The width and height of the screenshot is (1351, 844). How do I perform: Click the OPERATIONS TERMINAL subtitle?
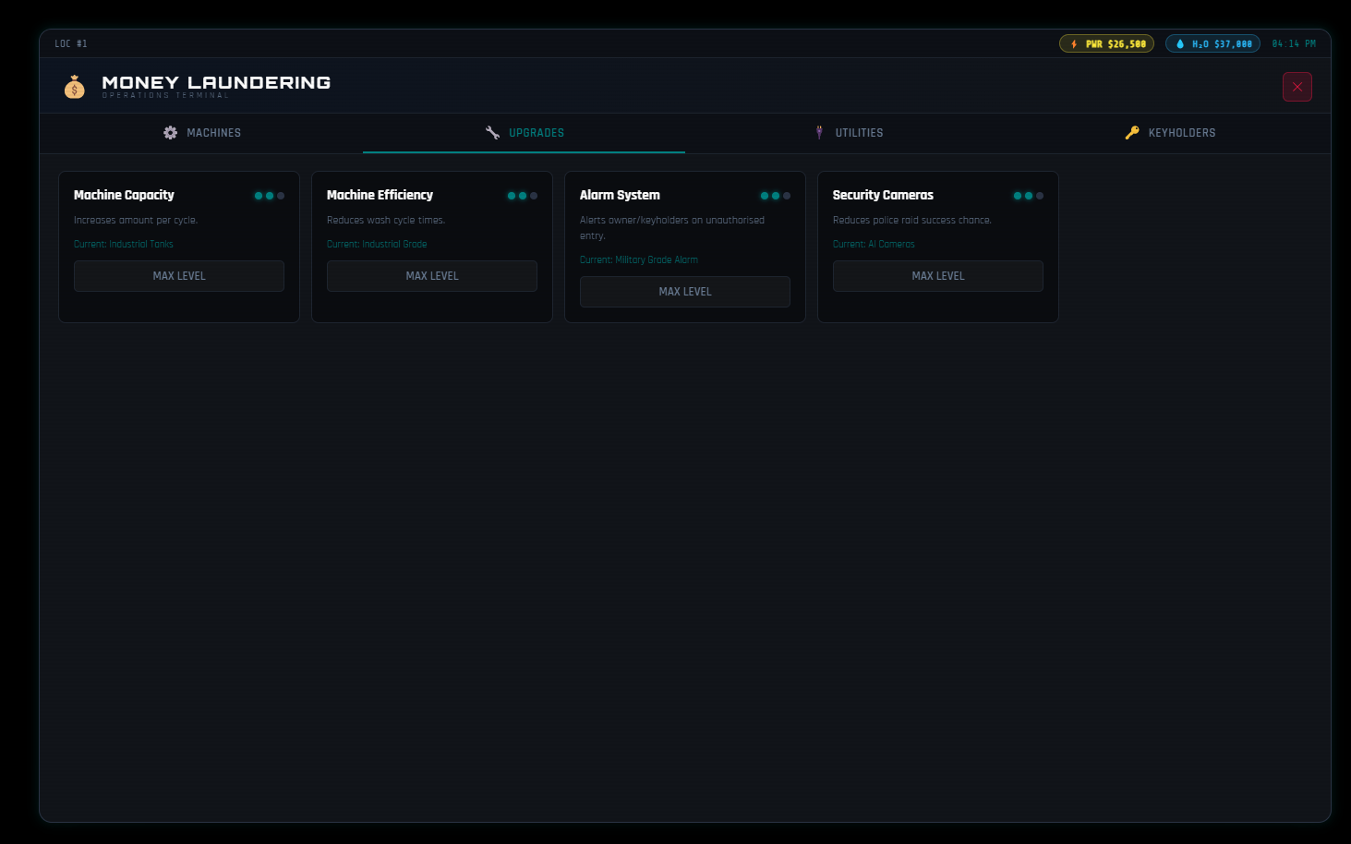click(165, 95)
